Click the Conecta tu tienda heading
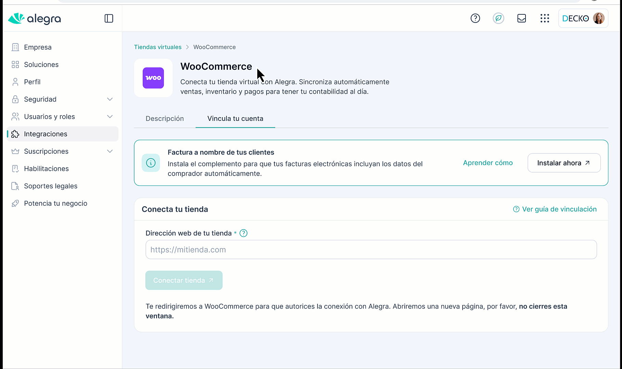This screenshot has height=369, width=622. (x=175, y=209)
